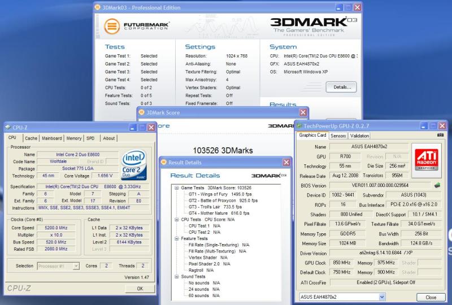The image size is (452, 305).
Task: Open the Sensors tab in GPU-Z
Action: pyautogui.click(x=338, y=136)
